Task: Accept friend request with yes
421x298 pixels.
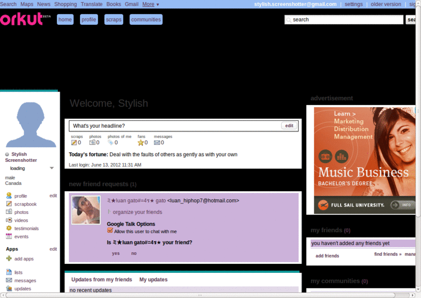Action: coord(116,253)
